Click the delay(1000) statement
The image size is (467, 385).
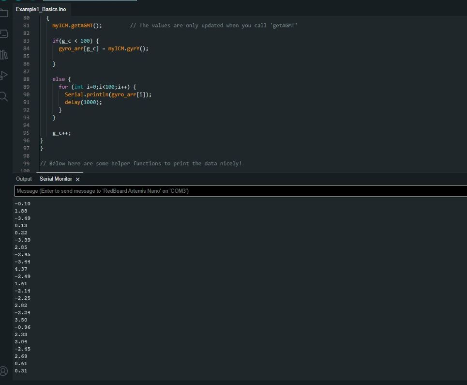pyautogui.click(x=83, y=102)
